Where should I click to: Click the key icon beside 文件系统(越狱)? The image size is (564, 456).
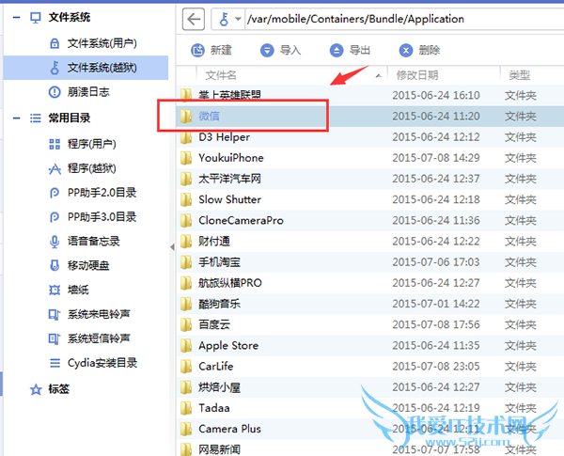click(55, 68)
